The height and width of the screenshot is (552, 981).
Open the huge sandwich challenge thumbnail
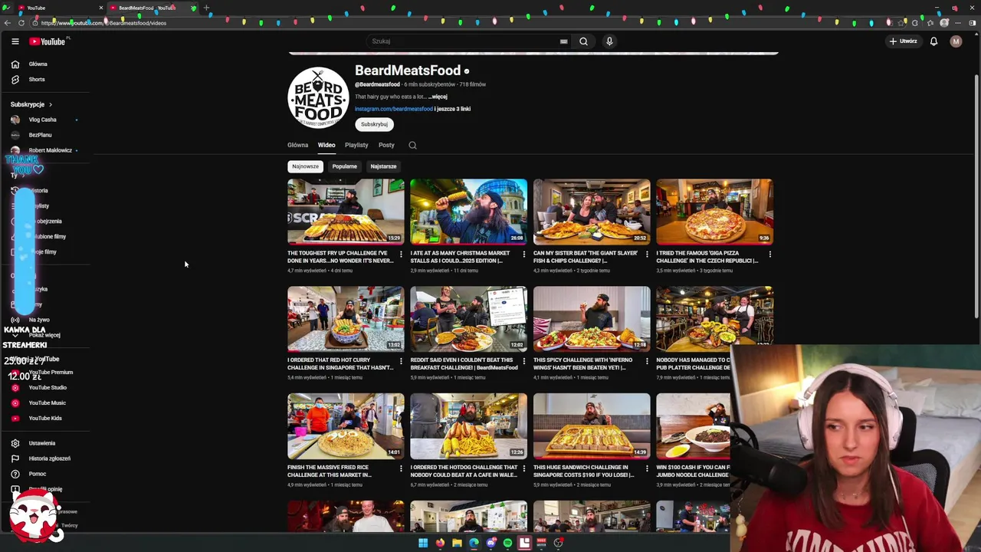coord(592,426)
